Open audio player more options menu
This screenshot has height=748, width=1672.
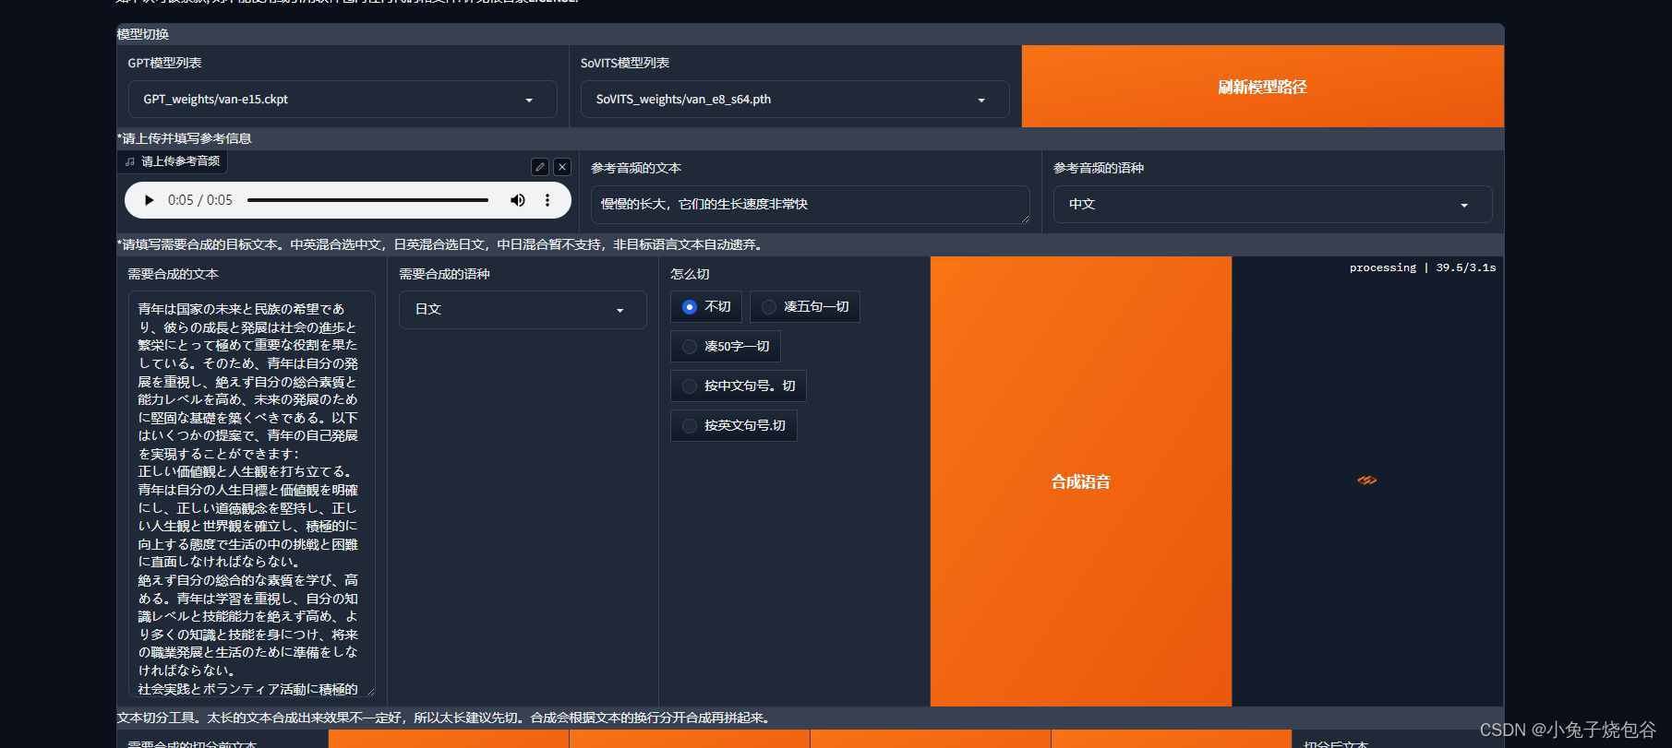pos(547,200)
